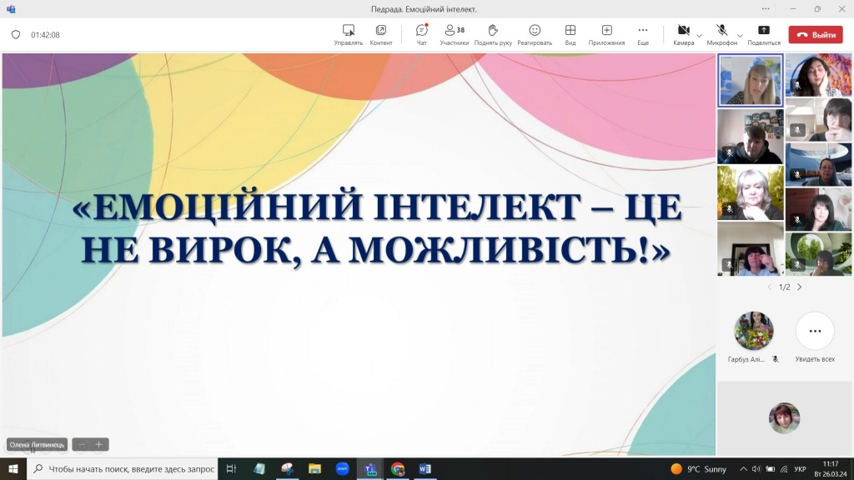The image size is (854, 480).
Task: Click the Teams logo in title bar
Action: 11,9
